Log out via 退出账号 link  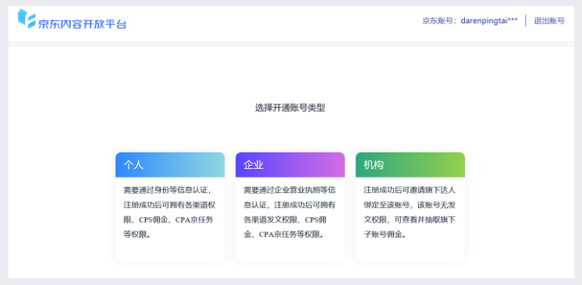point(549,21)
